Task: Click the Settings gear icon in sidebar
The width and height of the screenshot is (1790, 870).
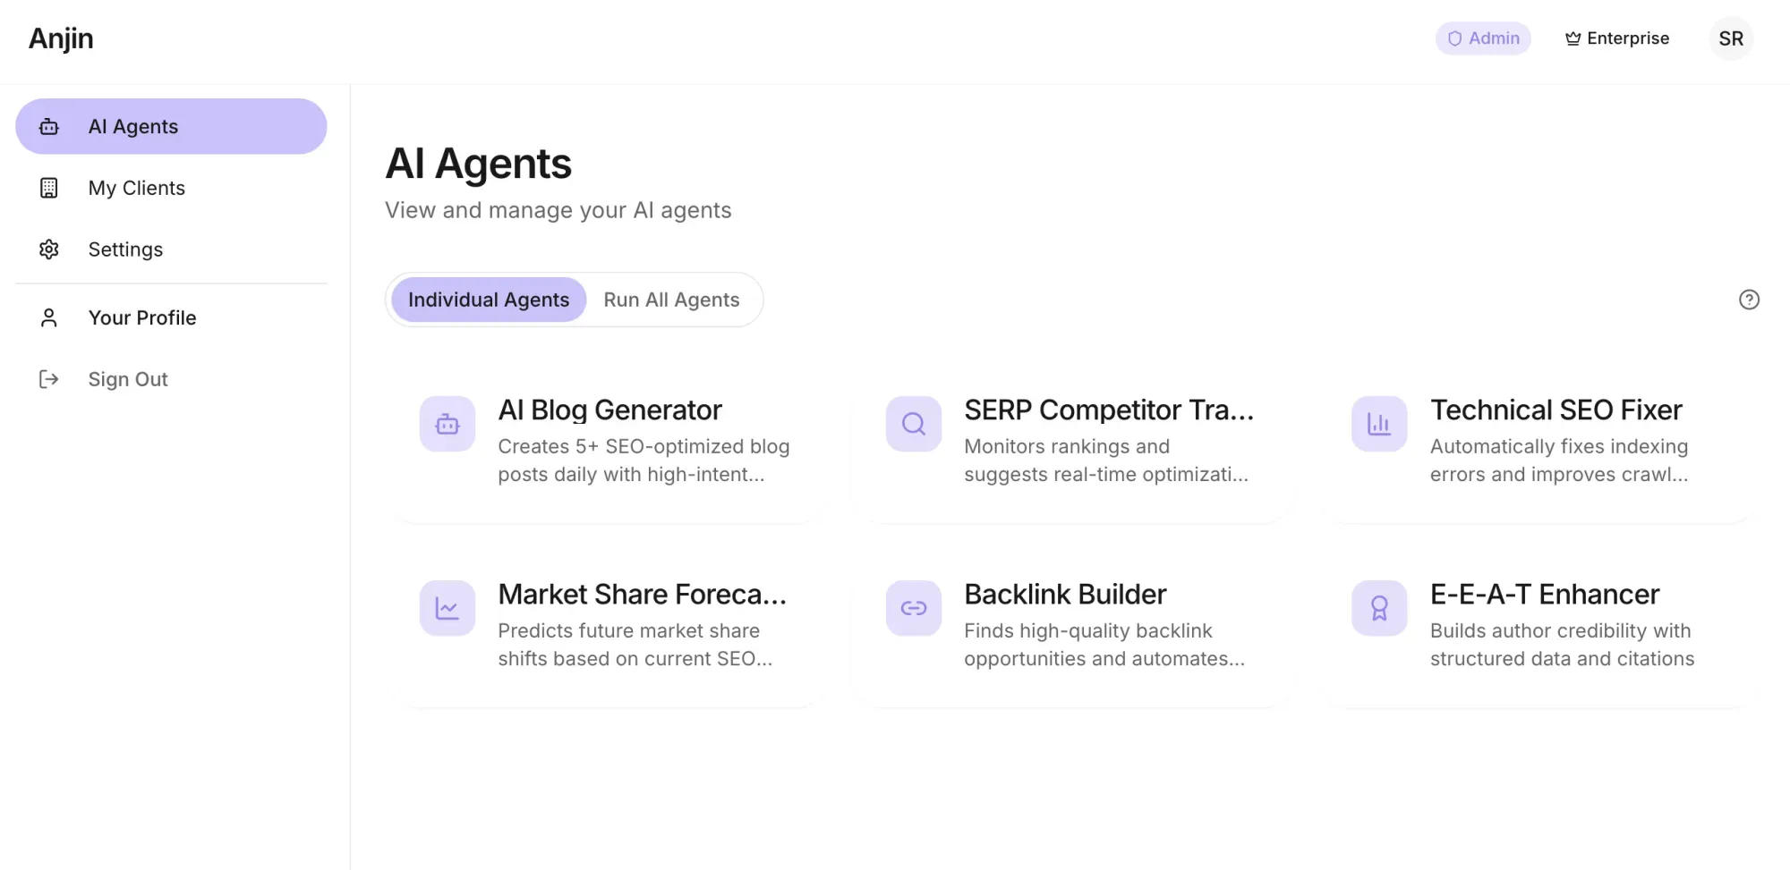Action: pos(49,249)
